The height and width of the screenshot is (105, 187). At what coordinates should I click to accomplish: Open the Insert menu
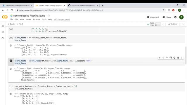(x=28, y=20)
